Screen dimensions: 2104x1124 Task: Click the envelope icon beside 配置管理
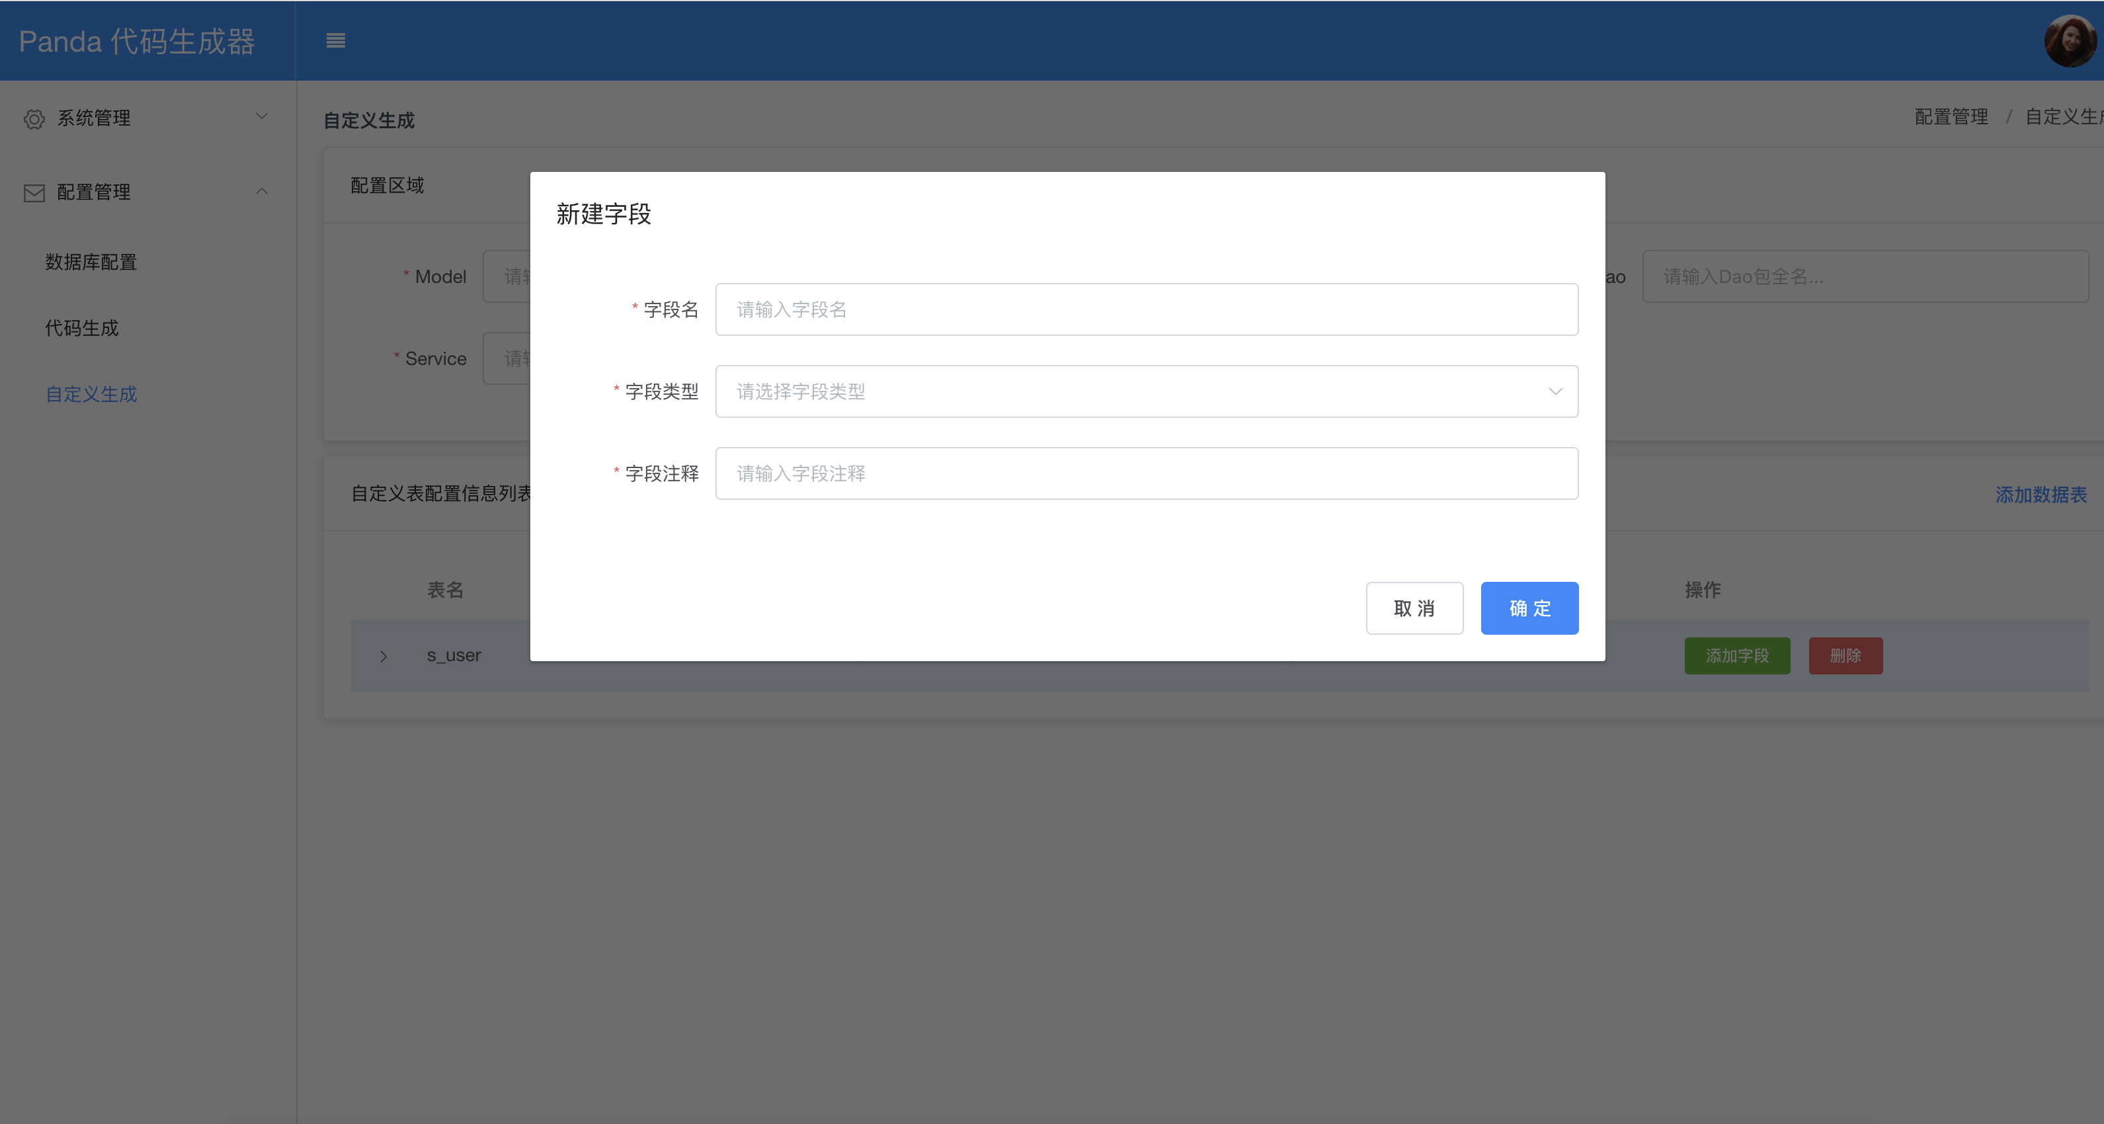[x=34, y=193]
